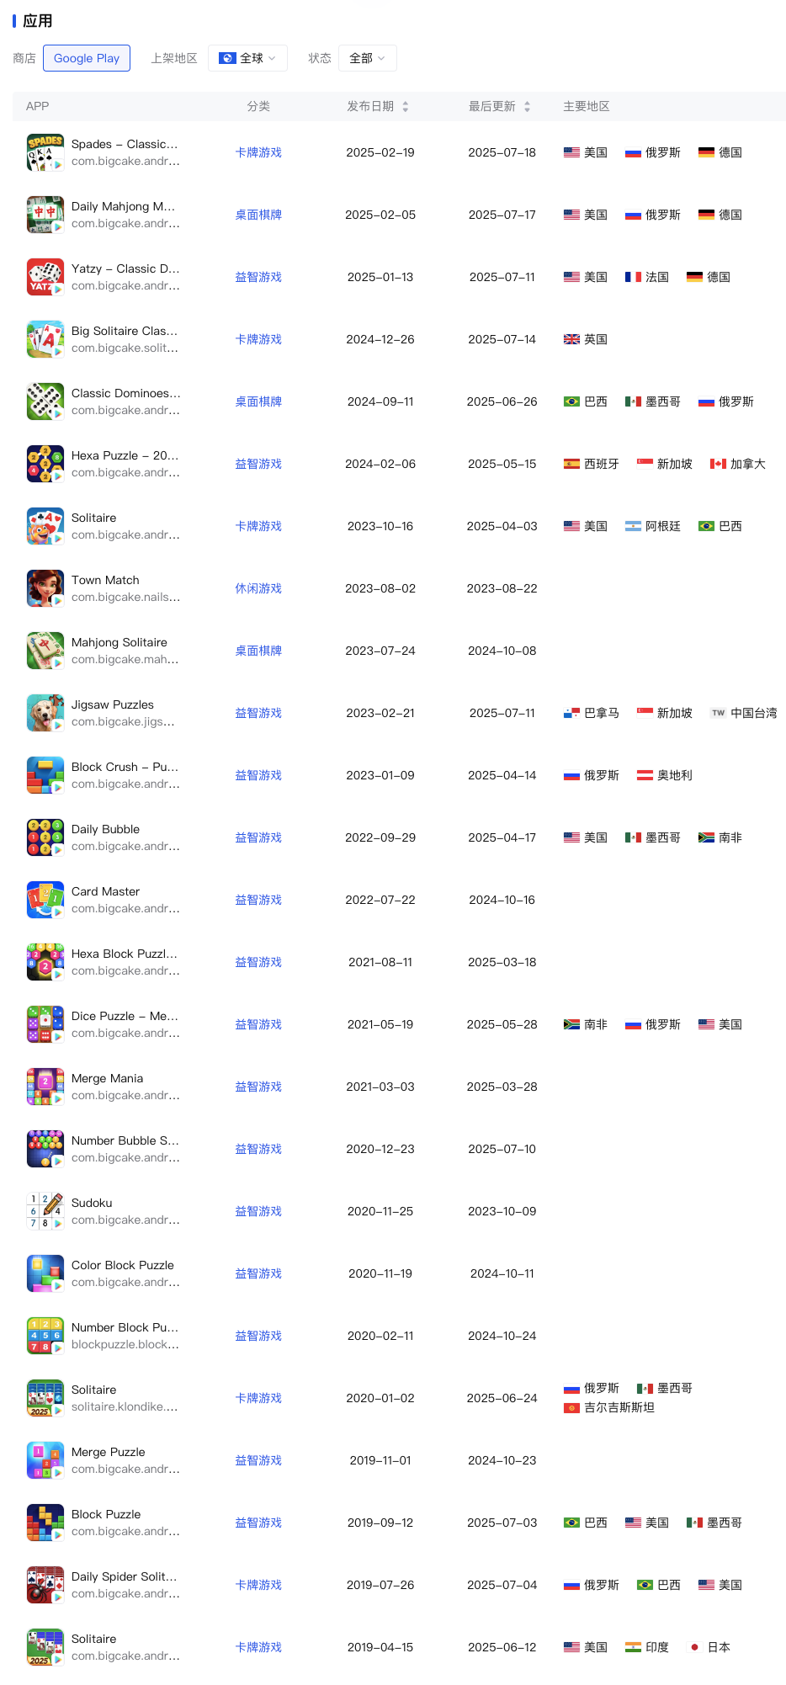Screen dimensions: 786x1685
Task: Click the 卡牌游戏 category for Spades
Action: point(258,152)
